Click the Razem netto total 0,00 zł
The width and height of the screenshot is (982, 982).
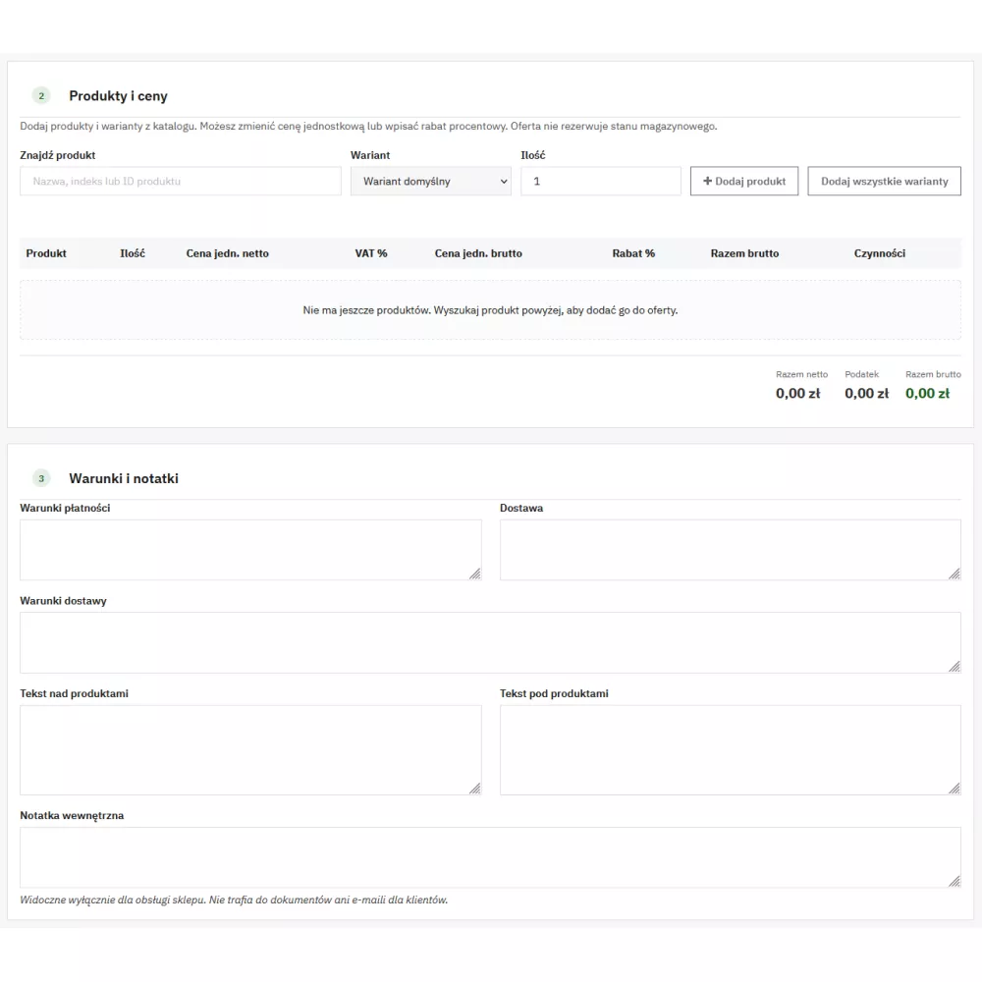[797, 394]
